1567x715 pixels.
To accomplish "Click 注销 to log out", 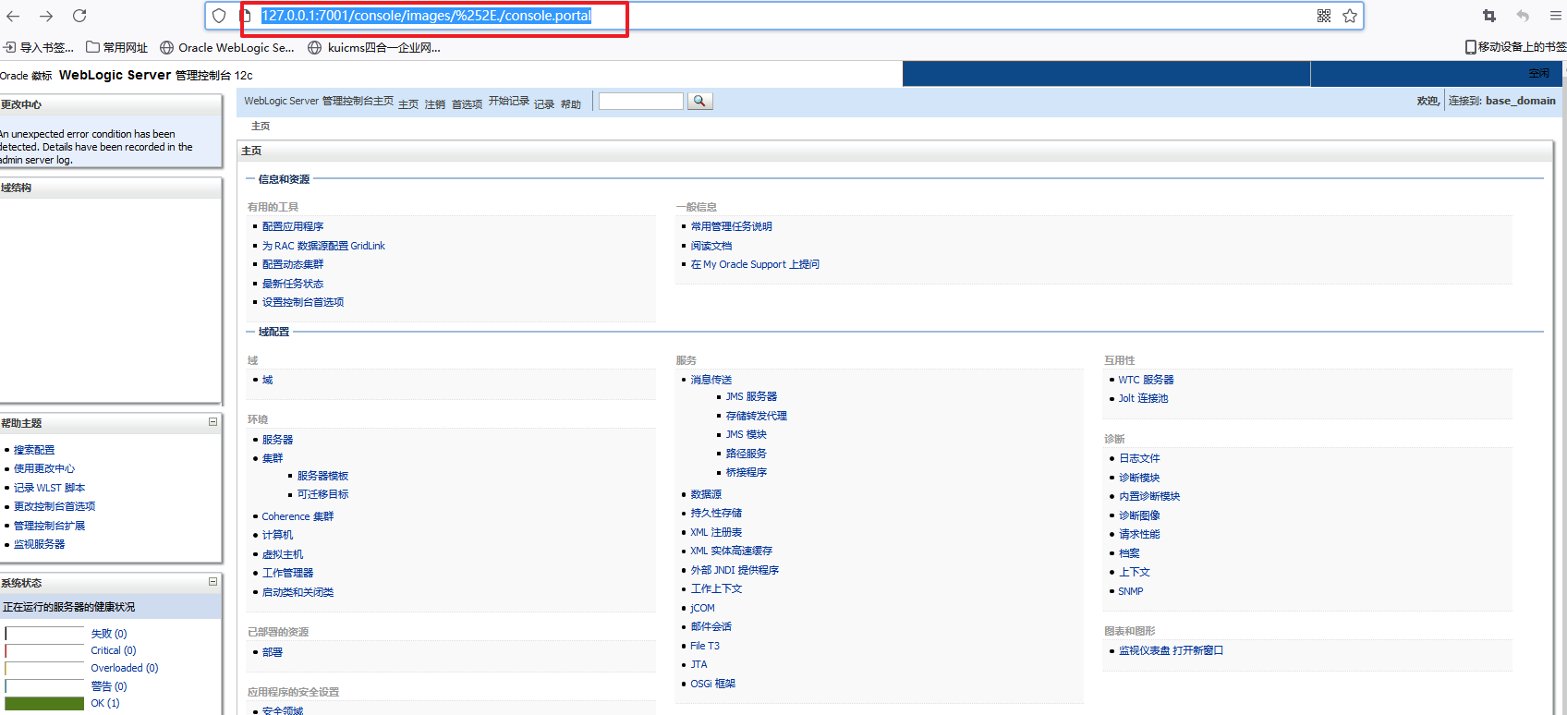I will [435, 104].
